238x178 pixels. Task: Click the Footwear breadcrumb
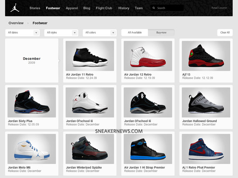pos(40,23)
